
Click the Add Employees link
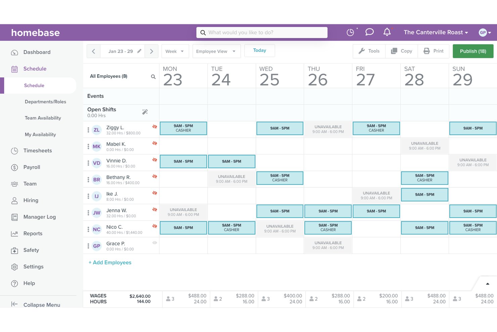110,262
